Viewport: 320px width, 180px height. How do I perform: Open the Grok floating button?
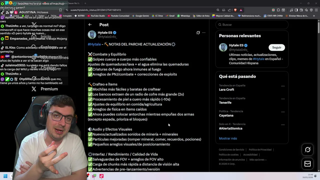click(x=307, y=149)
